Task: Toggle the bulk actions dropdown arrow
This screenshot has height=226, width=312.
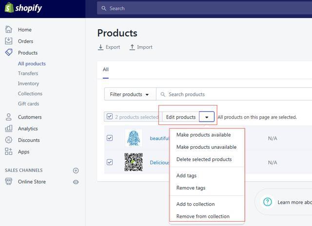Action: pyautogui.click(x=207, y=117)
